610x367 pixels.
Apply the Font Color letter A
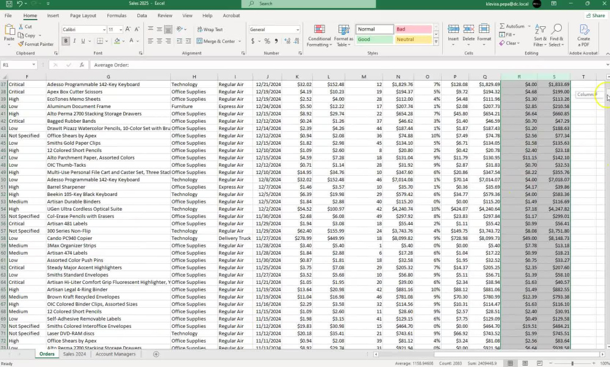[x=132, y=41]
